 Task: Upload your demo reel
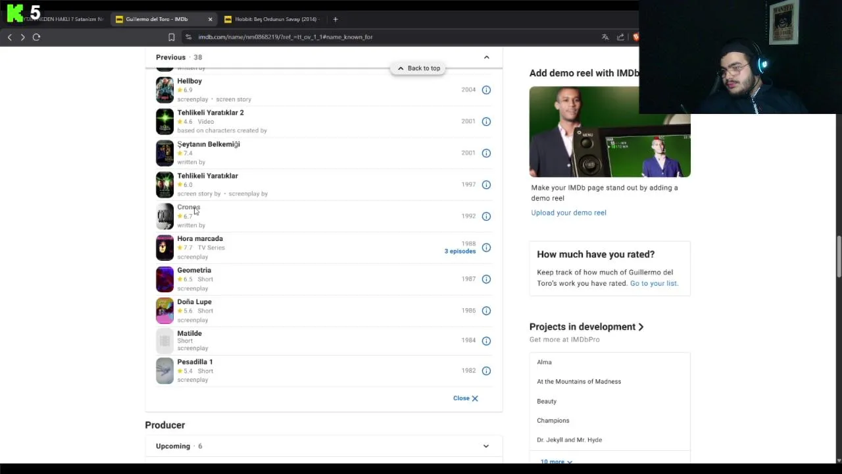tap(568, 213)
